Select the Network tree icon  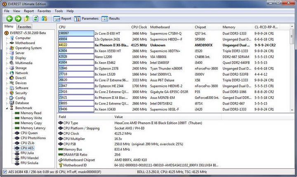coord(12,73)
